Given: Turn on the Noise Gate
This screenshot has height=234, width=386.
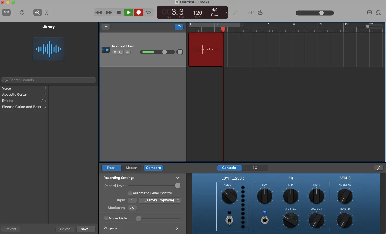Looking at the screenshot, I should point(106,218).
